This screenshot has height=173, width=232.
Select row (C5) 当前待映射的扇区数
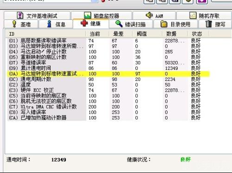click(x=108, y=96)
